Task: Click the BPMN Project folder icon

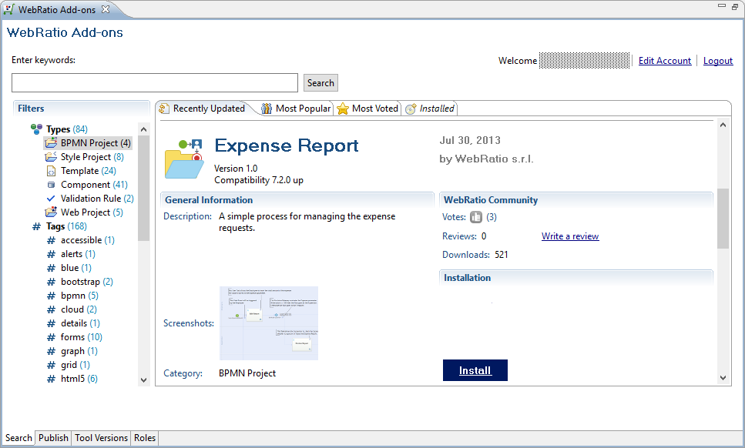Action: click(51, 143)
